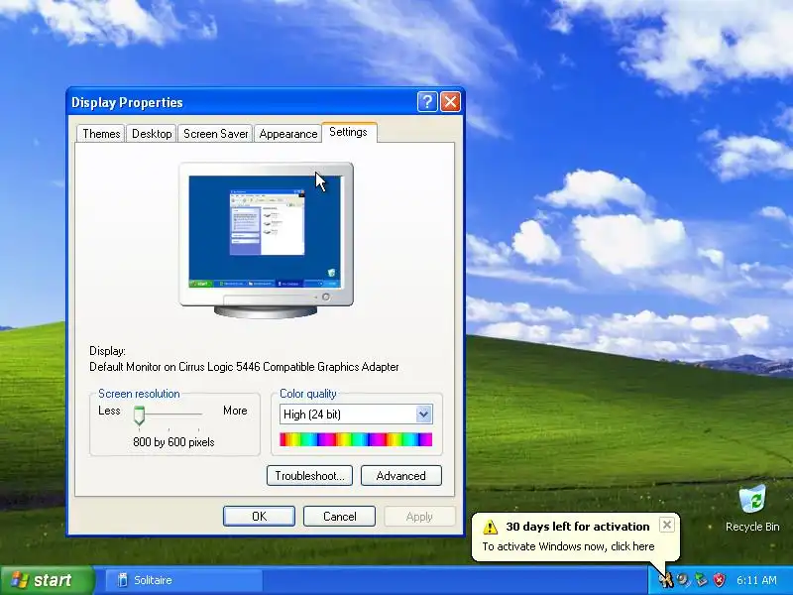Image resolution: width=793 pixels, height=595 pixels.
Task: Open the Windows Start menu
Action: coord(47,580)
